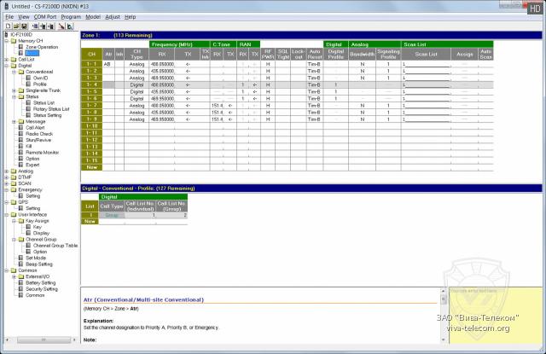Select Setting under GPS in the tree
Screen dimensions: 546x354
tap(32, 208)
